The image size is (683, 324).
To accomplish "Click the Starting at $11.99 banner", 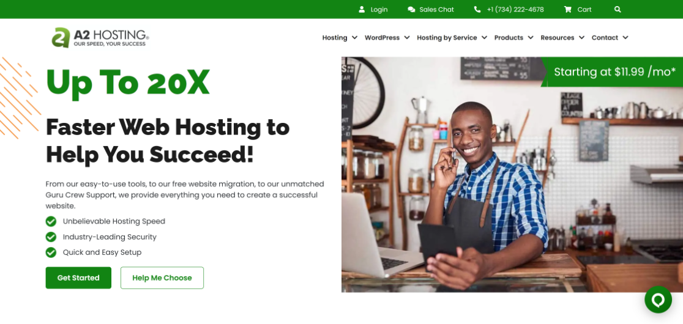I will [x=612, y=72].
